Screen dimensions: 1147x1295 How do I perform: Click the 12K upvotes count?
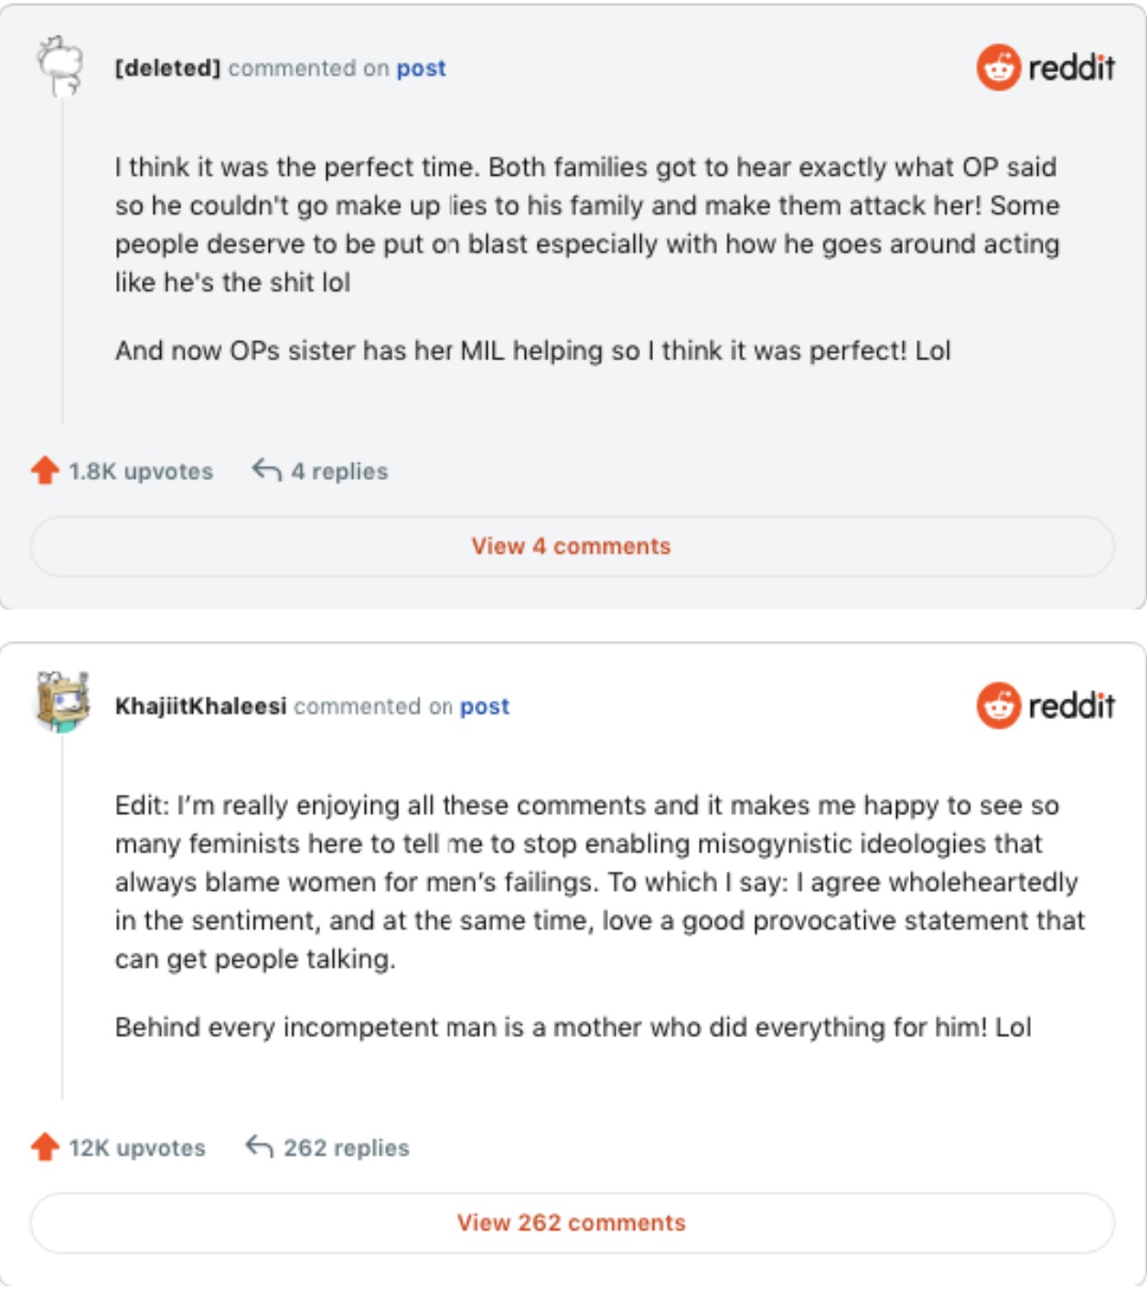pyautogui.click(x=137, y=1148)
